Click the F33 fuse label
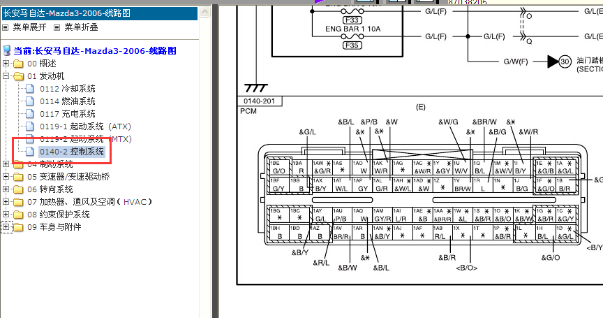 [x=352, y=20]
